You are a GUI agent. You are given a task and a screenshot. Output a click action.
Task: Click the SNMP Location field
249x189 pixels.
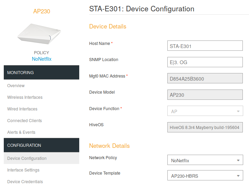tap(205, 62)
